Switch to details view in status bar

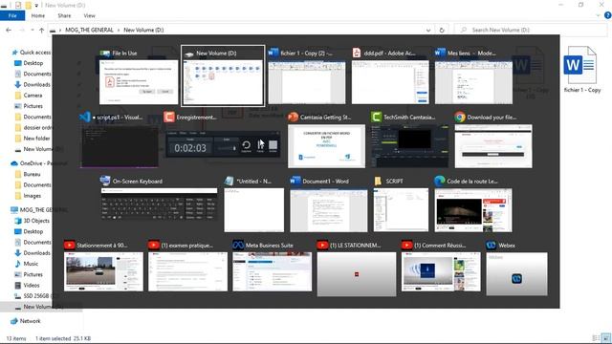[x=597, y=338]
